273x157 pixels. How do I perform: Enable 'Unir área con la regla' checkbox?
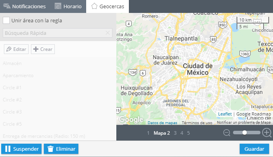(6, 20)
